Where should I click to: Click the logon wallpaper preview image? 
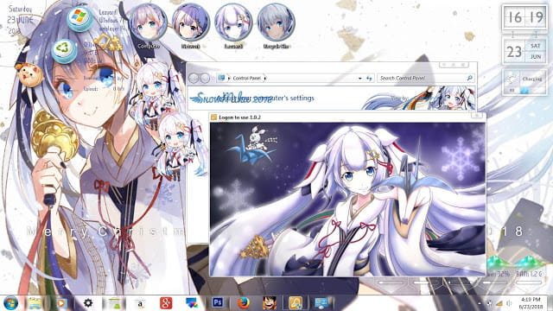point(347,200)
